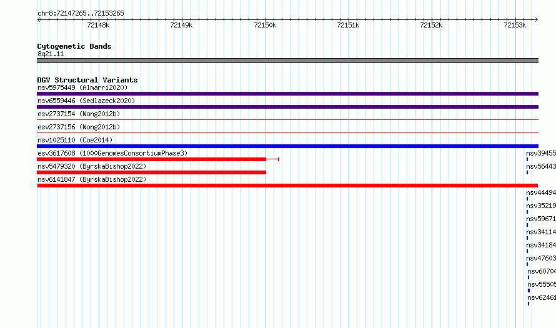Open the esv2737154 (Wong2012b) variant label
This screenshot has width=556, height=328.
coord(79,114)
